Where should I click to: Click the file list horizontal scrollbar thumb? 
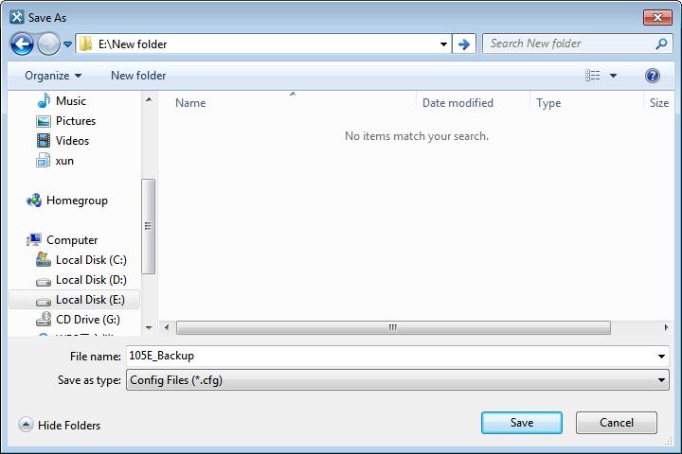point(393,327)
